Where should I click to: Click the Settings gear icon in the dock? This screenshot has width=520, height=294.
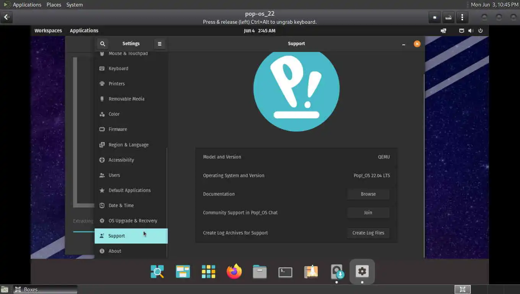coord(362,271)
